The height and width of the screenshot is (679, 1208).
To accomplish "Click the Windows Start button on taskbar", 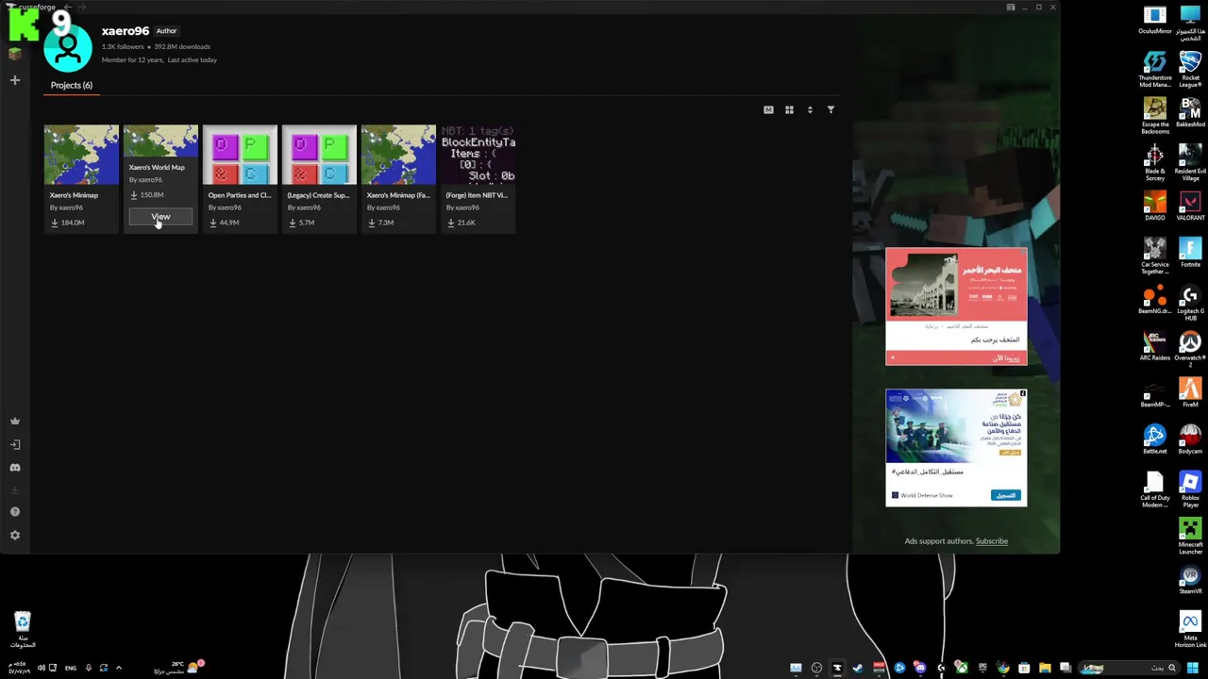I will coord(1193,669).
